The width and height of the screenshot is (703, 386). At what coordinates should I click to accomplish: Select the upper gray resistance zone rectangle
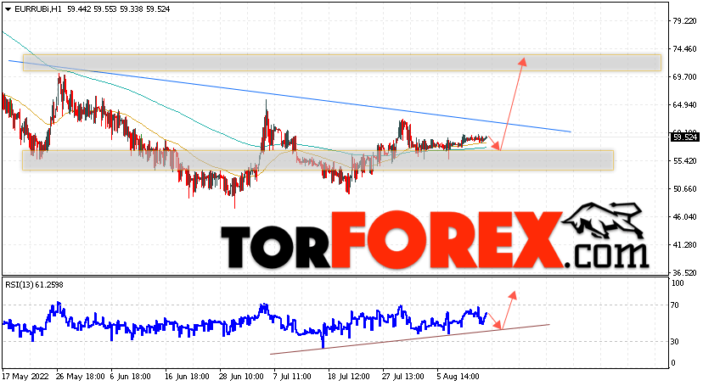[342, 63]
